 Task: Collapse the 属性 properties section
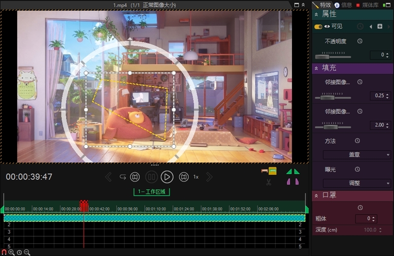(316, 14)
